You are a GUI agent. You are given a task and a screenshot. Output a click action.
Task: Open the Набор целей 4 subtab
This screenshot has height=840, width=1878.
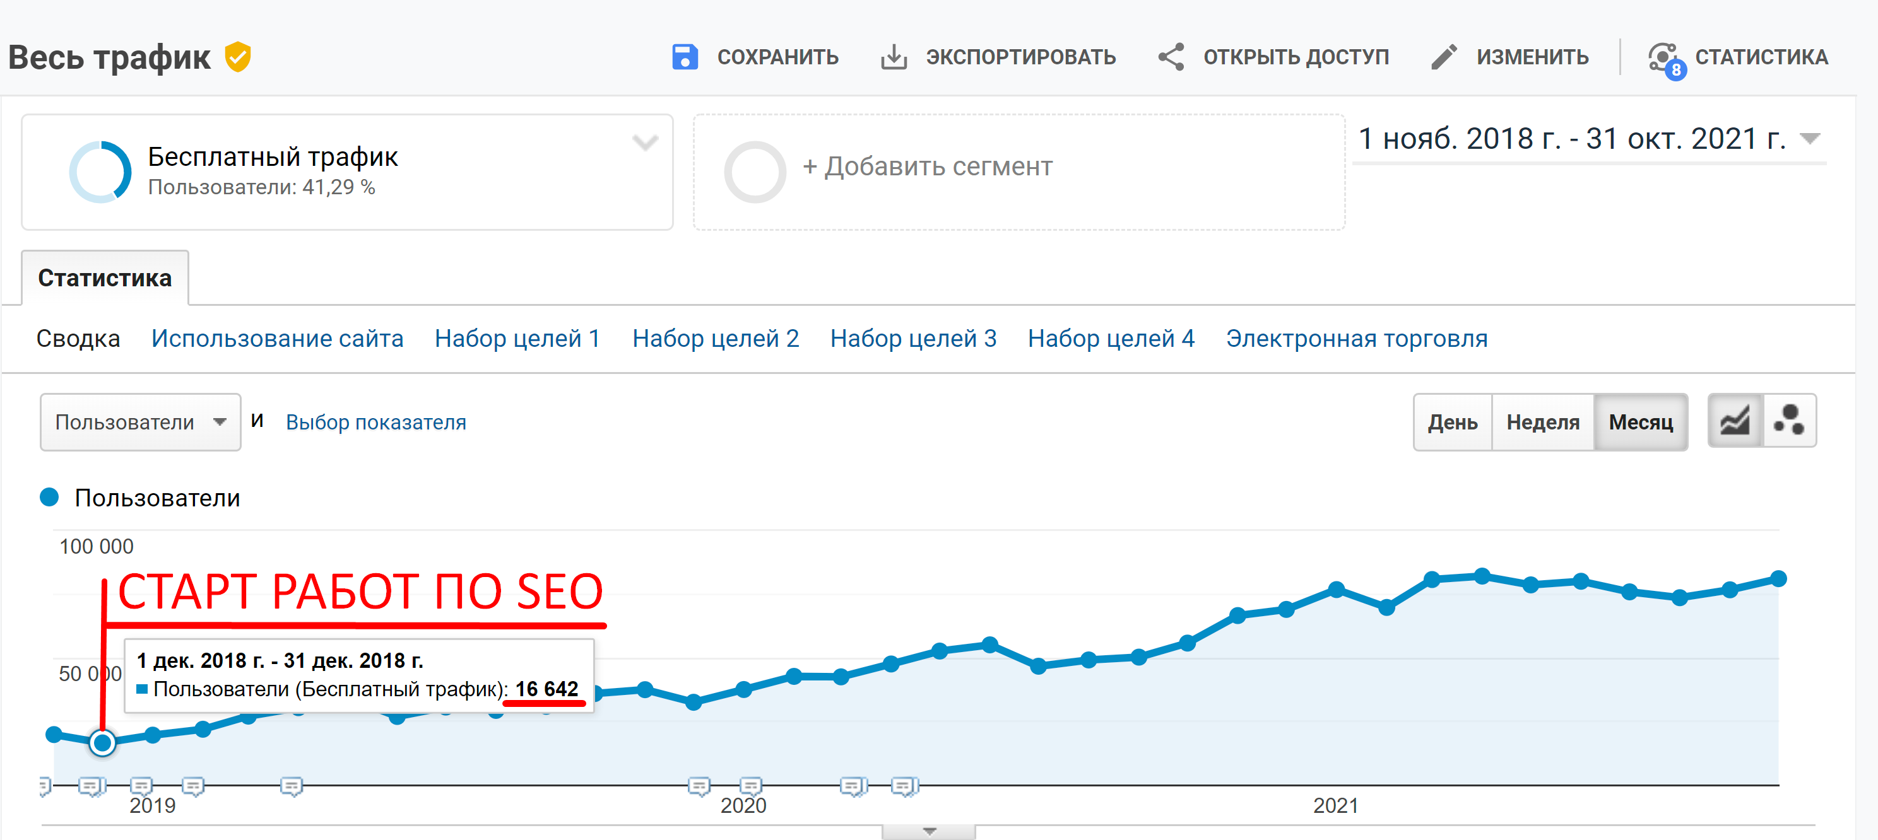point(1111,339)
